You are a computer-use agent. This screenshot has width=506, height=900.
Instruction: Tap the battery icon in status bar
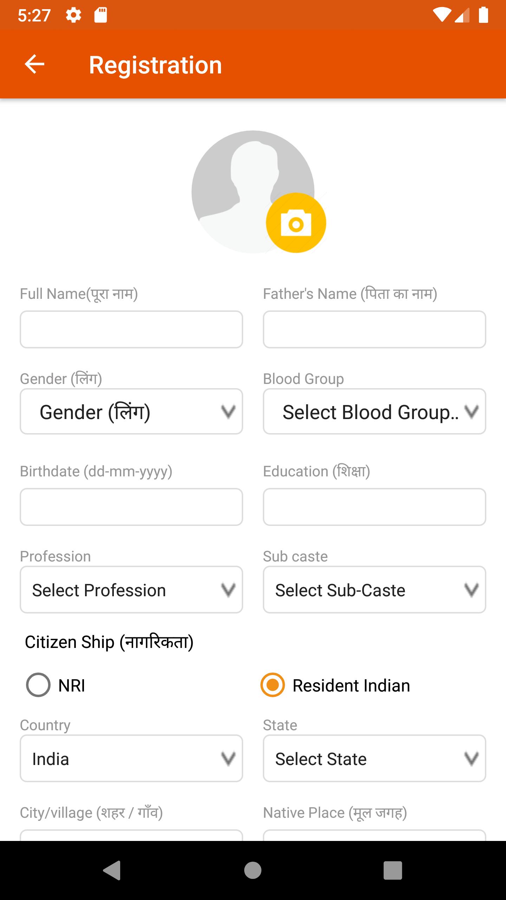[x=484, y=15]
